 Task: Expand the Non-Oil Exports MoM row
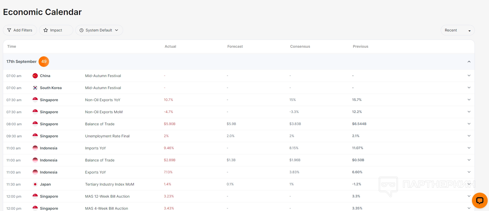click(469, 112)
